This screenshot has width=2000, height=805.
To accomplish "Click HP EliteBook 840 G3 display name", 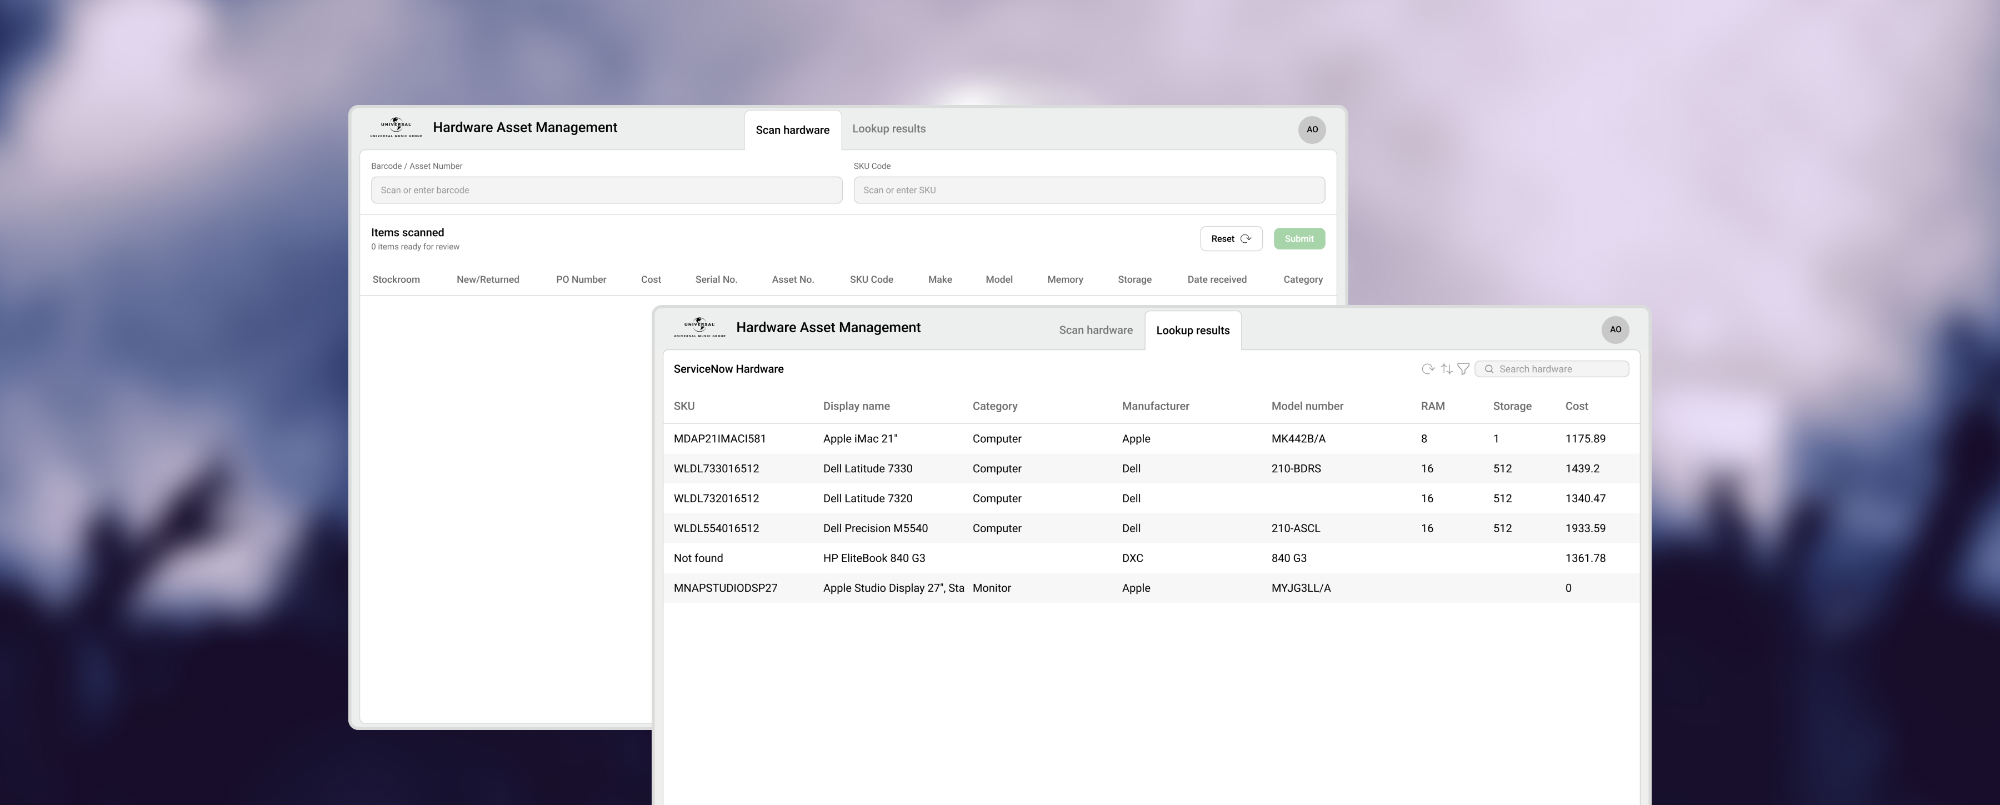I will click(874, 558).
